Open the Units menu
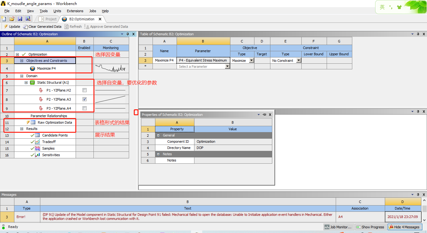The width and height of the screenshot is (427, 233). click(x=57, y=11)
